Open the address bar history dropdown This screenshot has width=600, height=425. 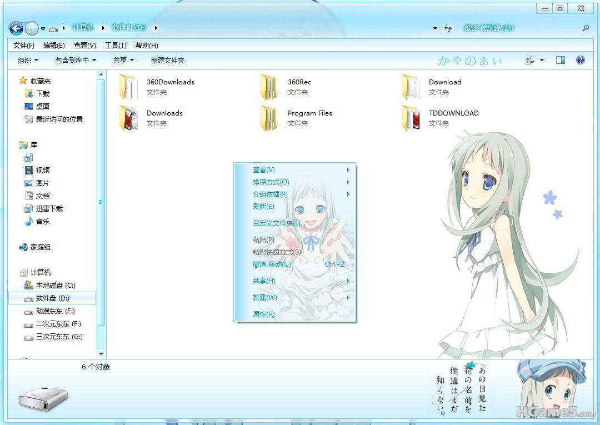[435, 28]
